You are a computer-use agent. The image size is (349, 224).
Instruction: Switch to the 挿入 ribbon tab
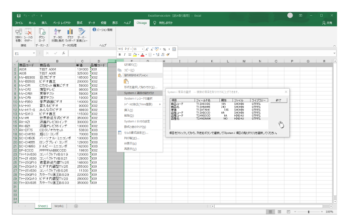44,23
